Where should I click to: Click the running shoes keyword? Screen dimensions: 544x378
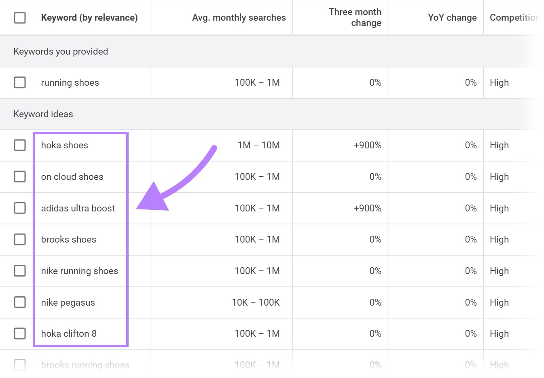coord(70,82)
